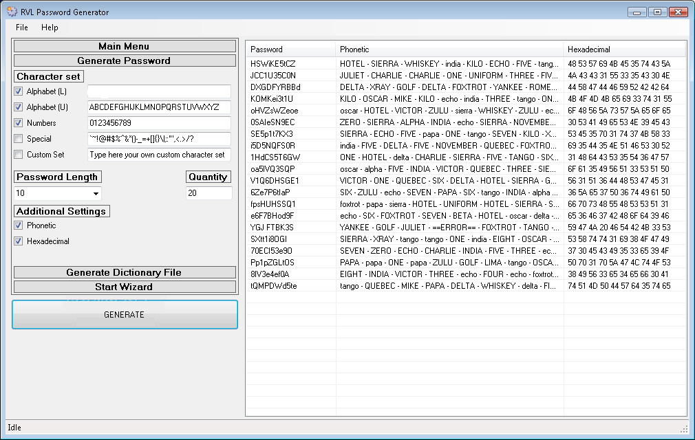Minimize the RVL Password Generator window
The width and height of the screenshot is (695, 440).
coord(637,12)
